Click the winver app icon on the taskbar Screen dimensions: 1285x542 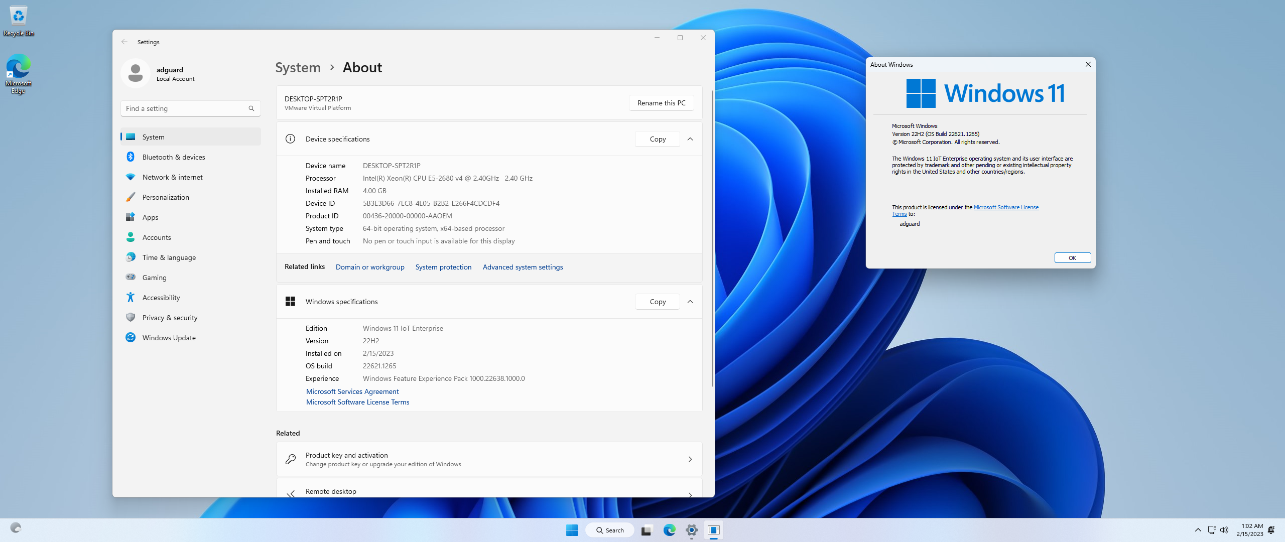click(714, 530)
